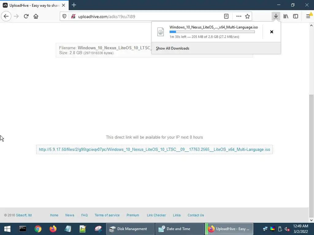This screenshot has height=235, width=314.
Task: Close the UploadHive tab
Action: point(63,5)
